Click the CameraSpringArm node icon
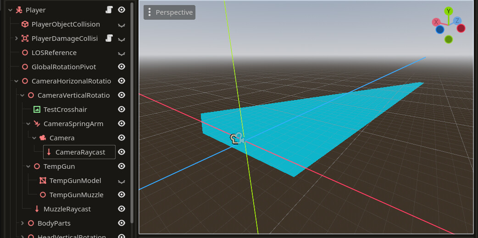 [37, 124]
